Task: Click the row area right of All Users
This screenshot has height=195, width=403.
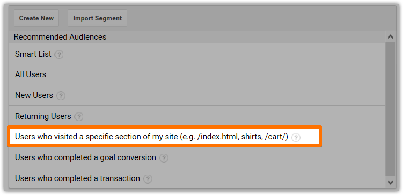Action: click(x=215, y=74)
